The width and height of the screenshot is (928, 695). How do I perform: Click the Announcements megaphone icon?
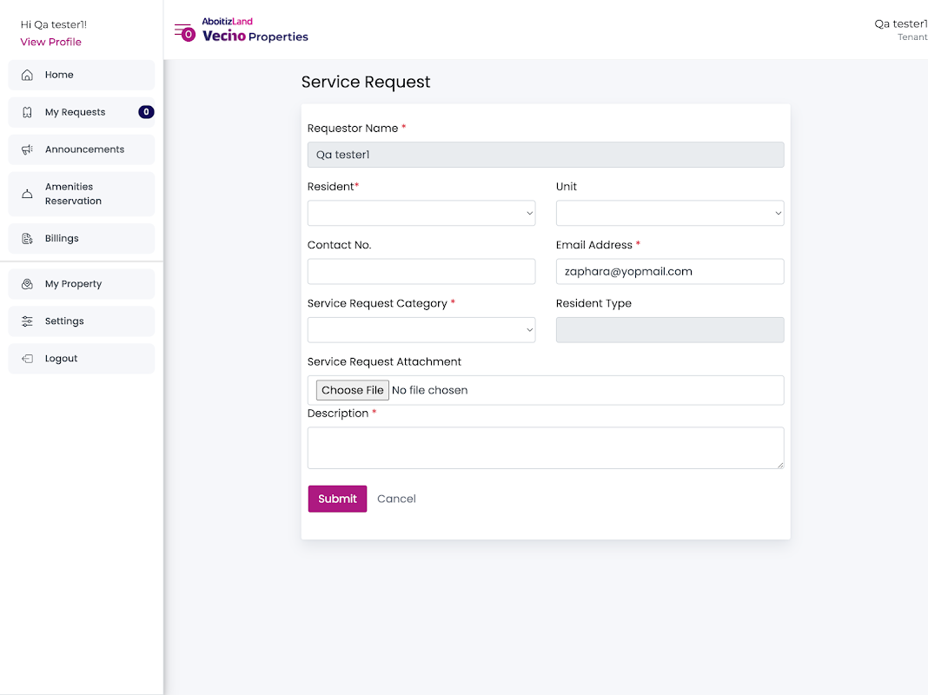pos(27,149)
